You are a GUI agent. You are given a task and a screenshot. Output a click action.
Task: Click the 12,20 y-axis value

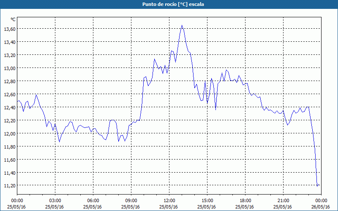coord(9,120)
